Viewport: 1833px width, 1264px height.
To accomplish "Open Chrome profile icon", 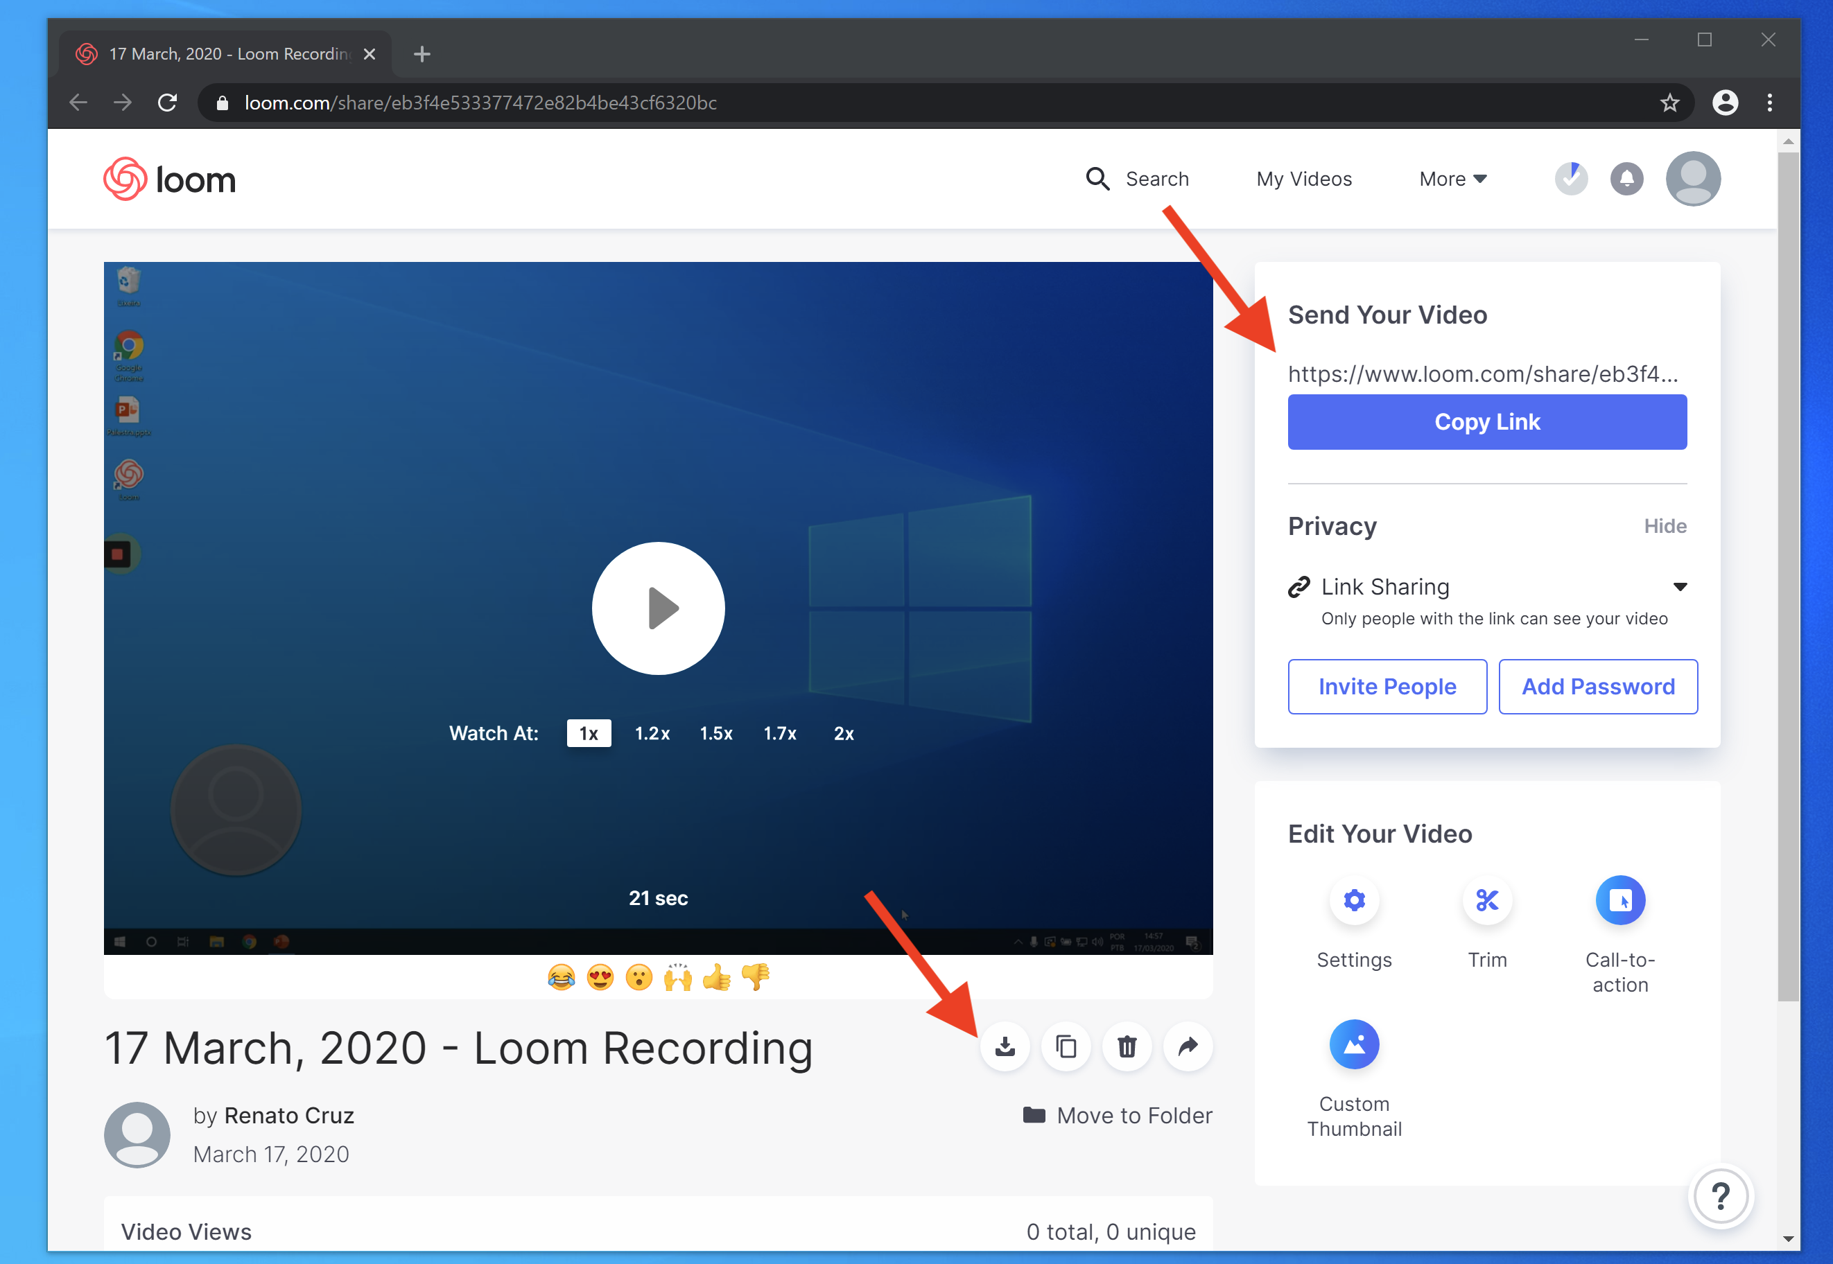I will 1726,103.
